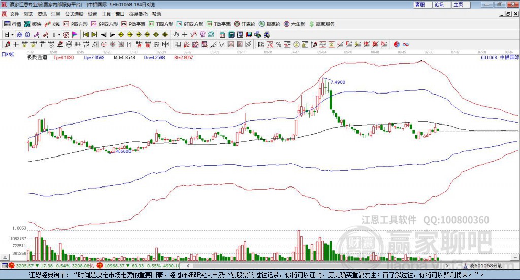Viewport: 520px width, 280px height.
Task: Jump to first bar icon
Action: (85, 35)
